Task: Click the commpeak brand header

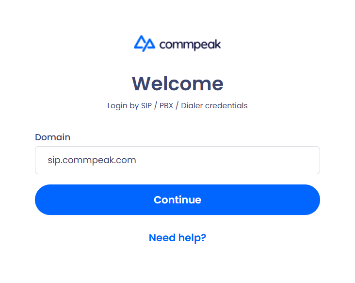Action: [x=177, y=44]
